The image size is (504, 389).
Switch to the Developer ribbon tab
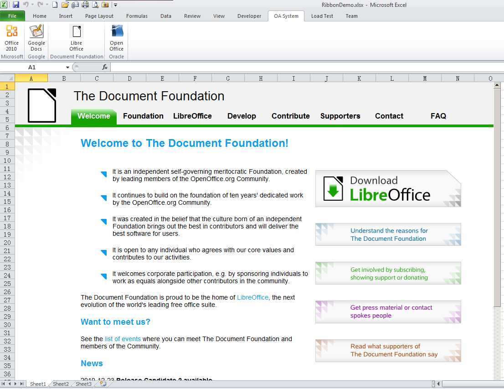coord(249,16)
